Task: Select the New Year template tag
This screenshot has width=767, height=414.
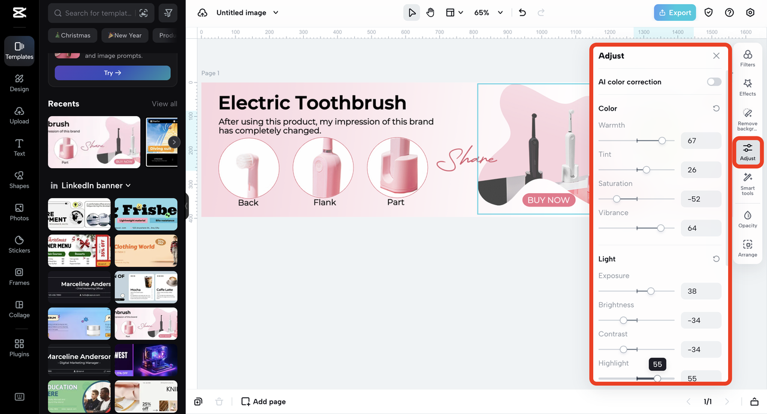Action: (125, 35)
